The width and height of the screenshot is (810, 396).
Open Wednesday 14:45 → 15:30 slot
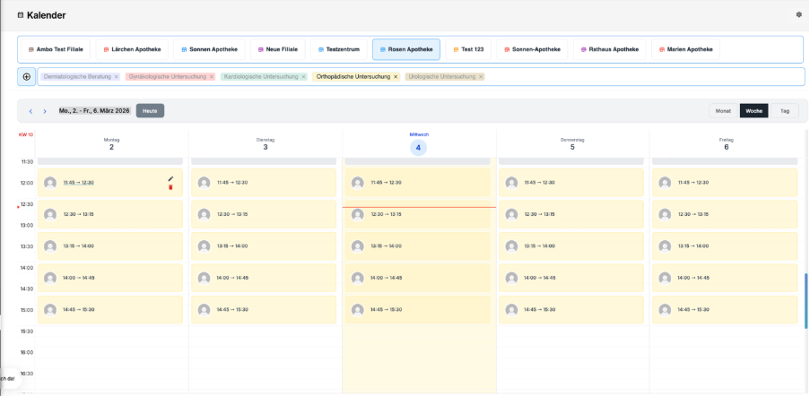pyautogui.click(x=417, y=310)
